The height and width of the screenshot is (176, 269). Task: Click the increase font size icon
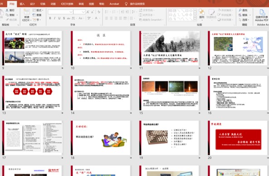click(88, 12)
